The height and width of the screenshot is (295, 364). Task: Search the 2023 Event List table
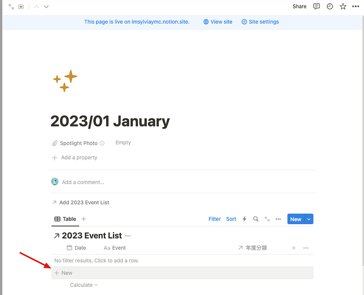[x=256, y=219]
